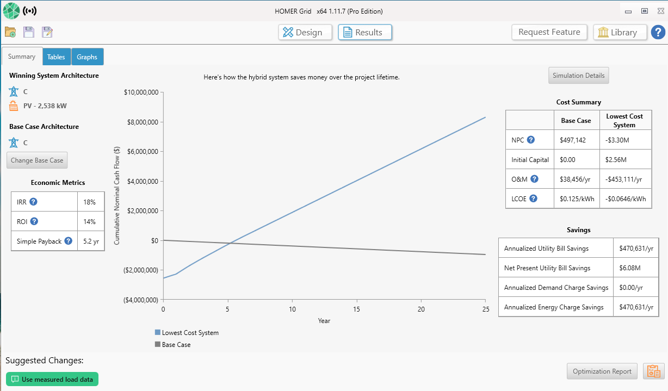The height and width of the screenshot is (391, 668).
Task: Click IRR help question mark icon
Action: point(33,202)
